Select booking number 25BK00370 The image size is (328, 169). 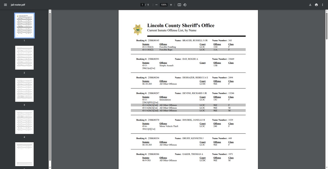154,120
